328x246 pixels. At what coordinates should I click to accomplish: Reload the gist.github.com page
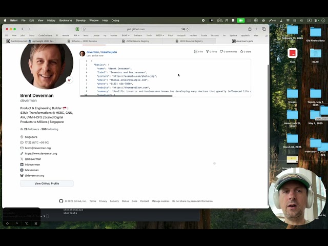click(188, 29)
